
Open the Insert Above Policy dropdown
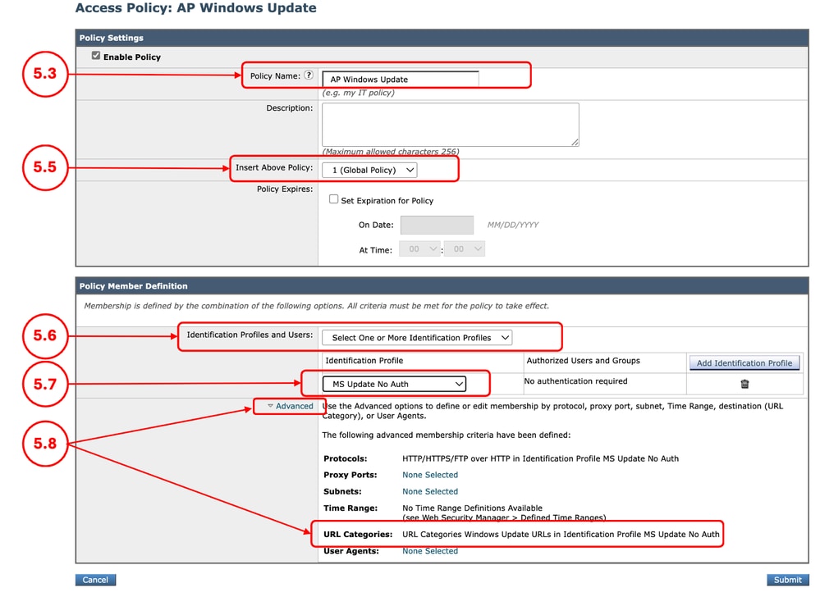pyautogui.click(x=369, y=170)
